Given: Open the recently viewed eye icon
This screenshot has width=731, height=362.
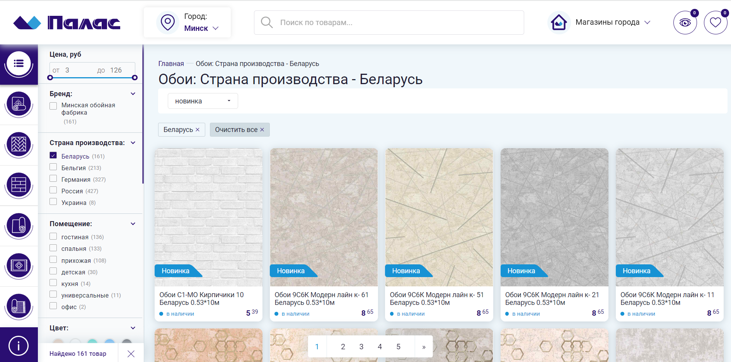Looking at the screenshot, I should click(x=685, y=23).
